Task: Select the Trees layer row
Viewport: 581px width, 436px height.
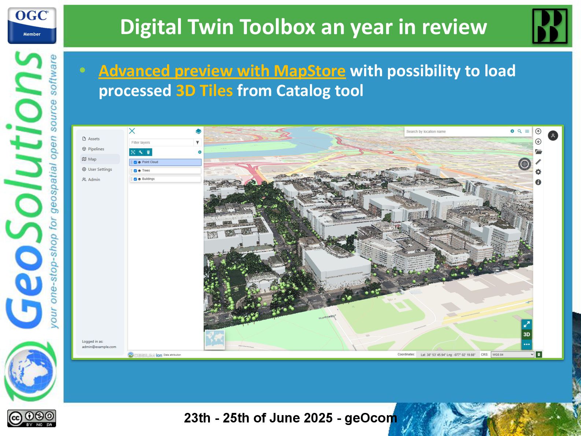Action: coord(165,171)
